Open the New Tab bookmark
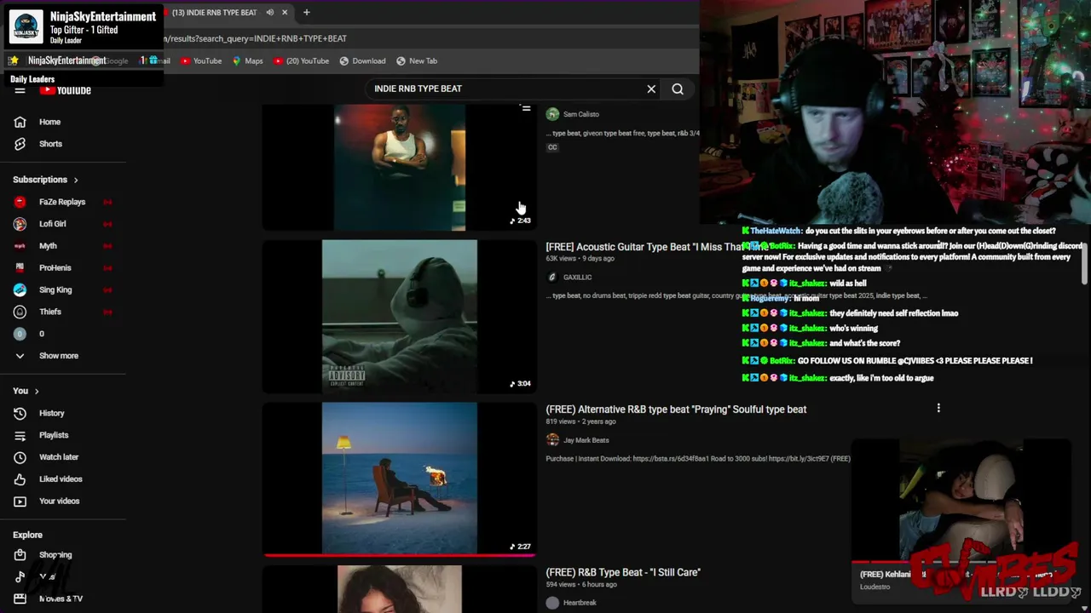The height and width of the screenshot is (613, 1091). (x=417, y=60)
